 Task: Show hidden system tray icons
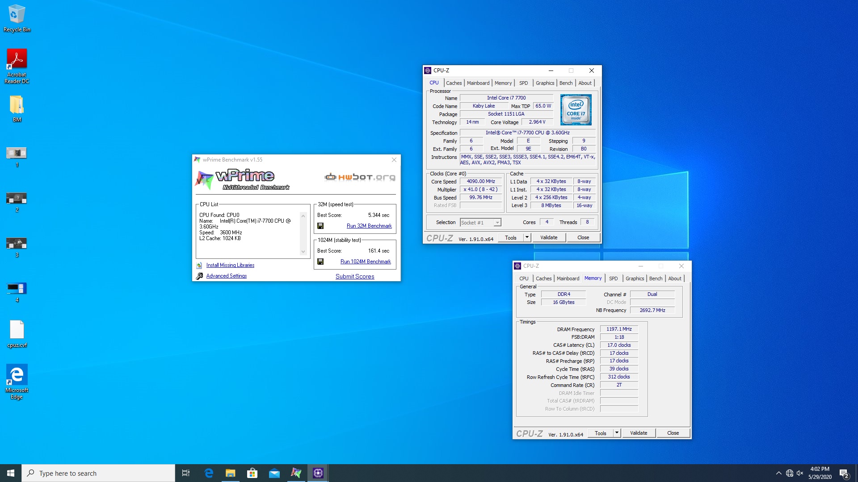779,473
